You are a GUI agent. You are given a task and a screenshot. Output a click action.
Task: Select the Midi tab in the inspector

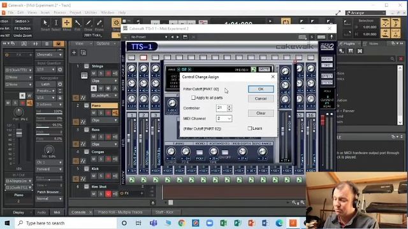pyautogui.click(x=57, y=212)
